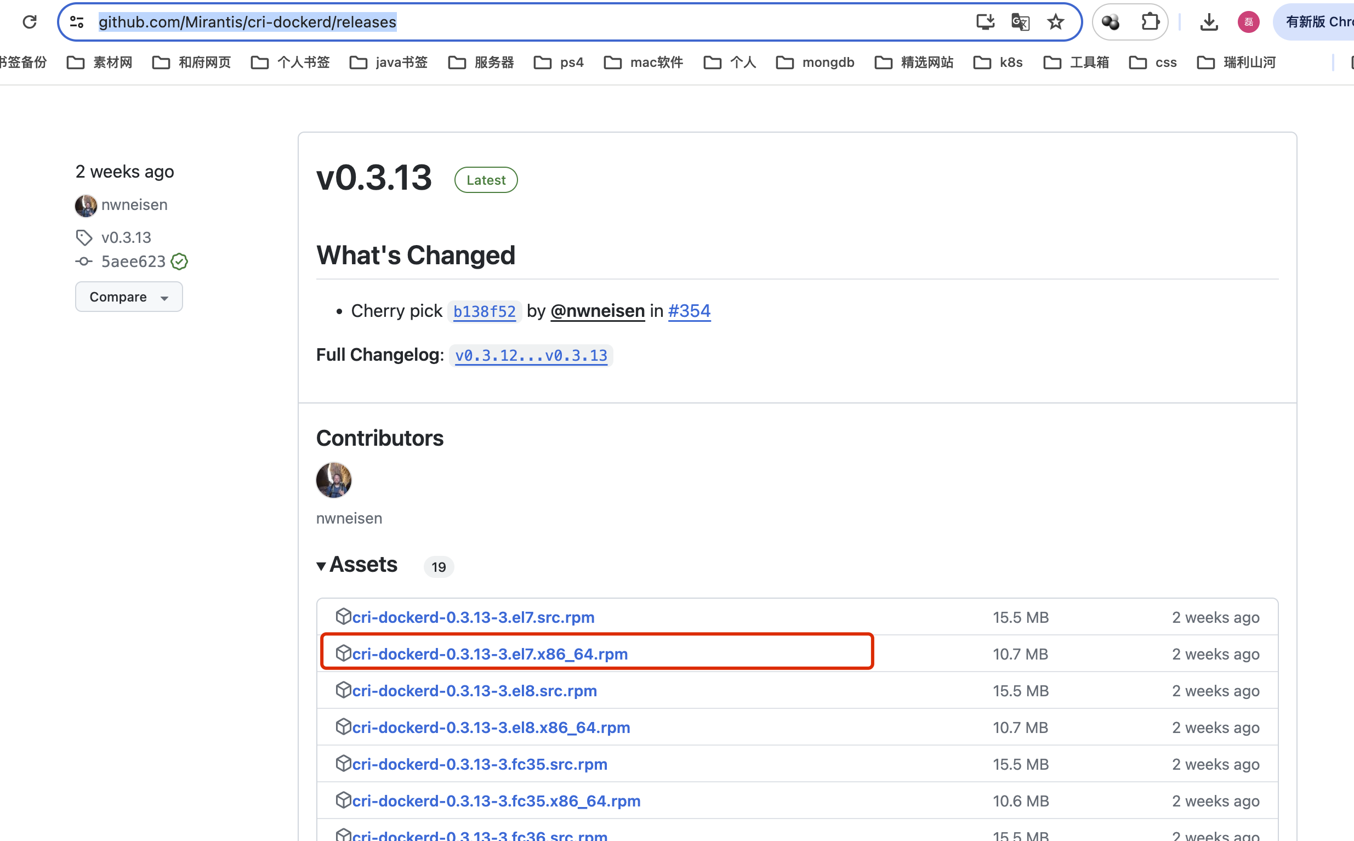Open the css bookmark folder
1354x841 pixels.
[1153, 62]
